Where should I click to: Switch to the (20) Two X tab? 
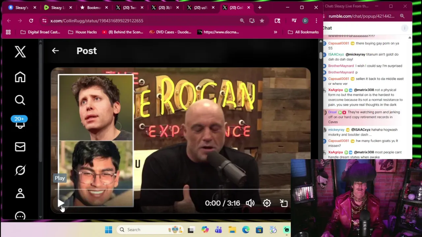pos(129,7)
